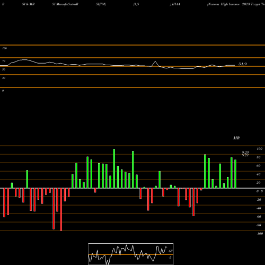Click the last green bar on the right

[235, 174]
